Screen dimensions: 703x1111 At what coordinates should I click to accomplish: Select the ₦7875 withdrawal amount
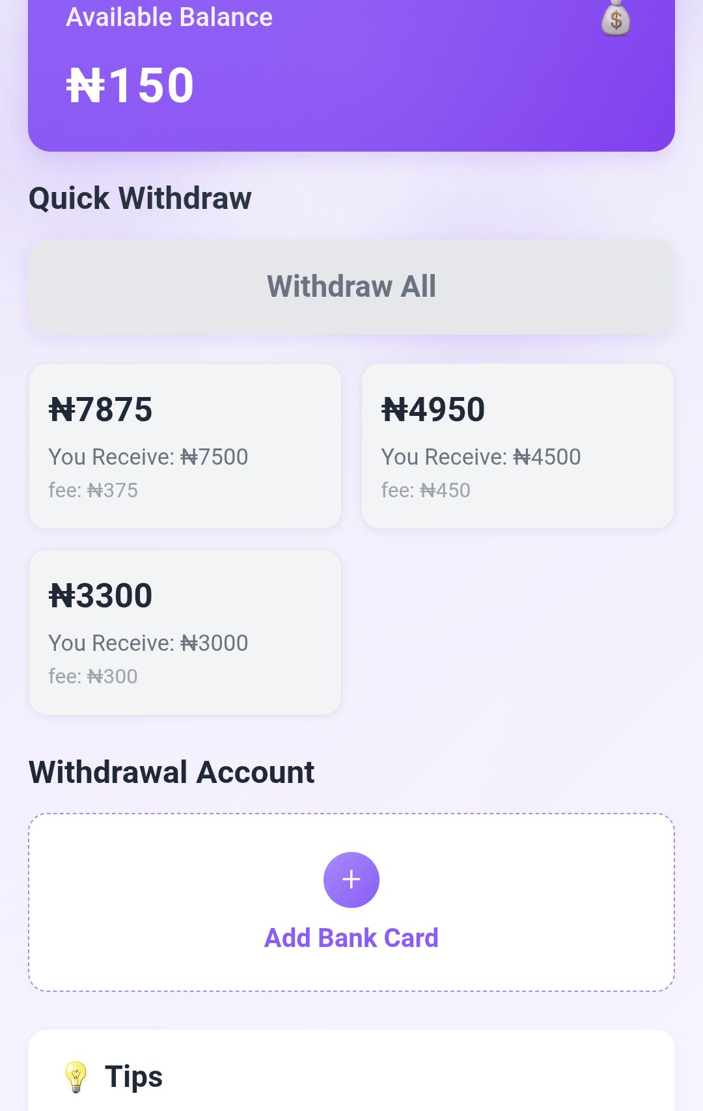tap(101, 410)
